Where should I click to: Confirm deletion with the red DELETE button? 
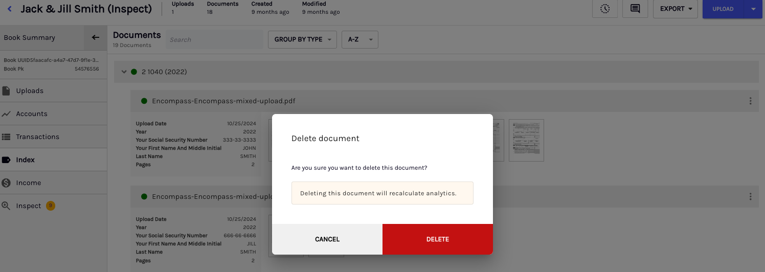(x=438, y=239)
